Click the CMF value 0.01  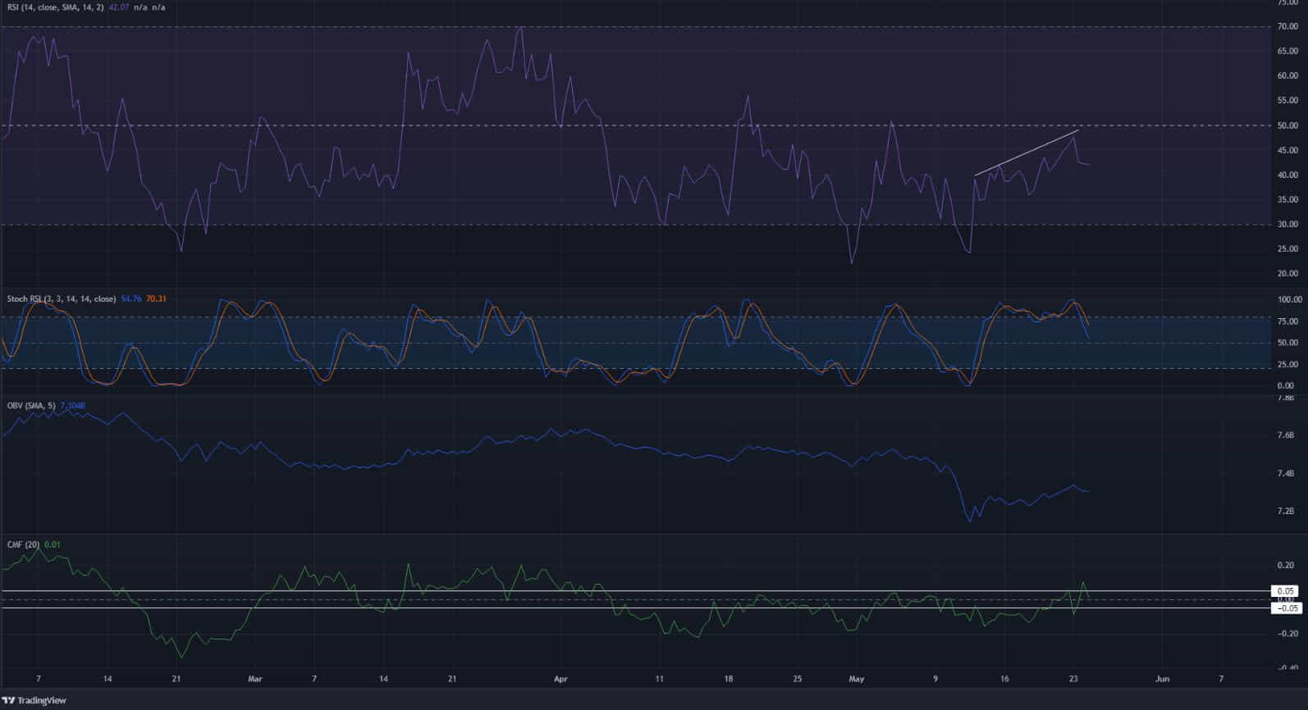(x=52, y=544)
